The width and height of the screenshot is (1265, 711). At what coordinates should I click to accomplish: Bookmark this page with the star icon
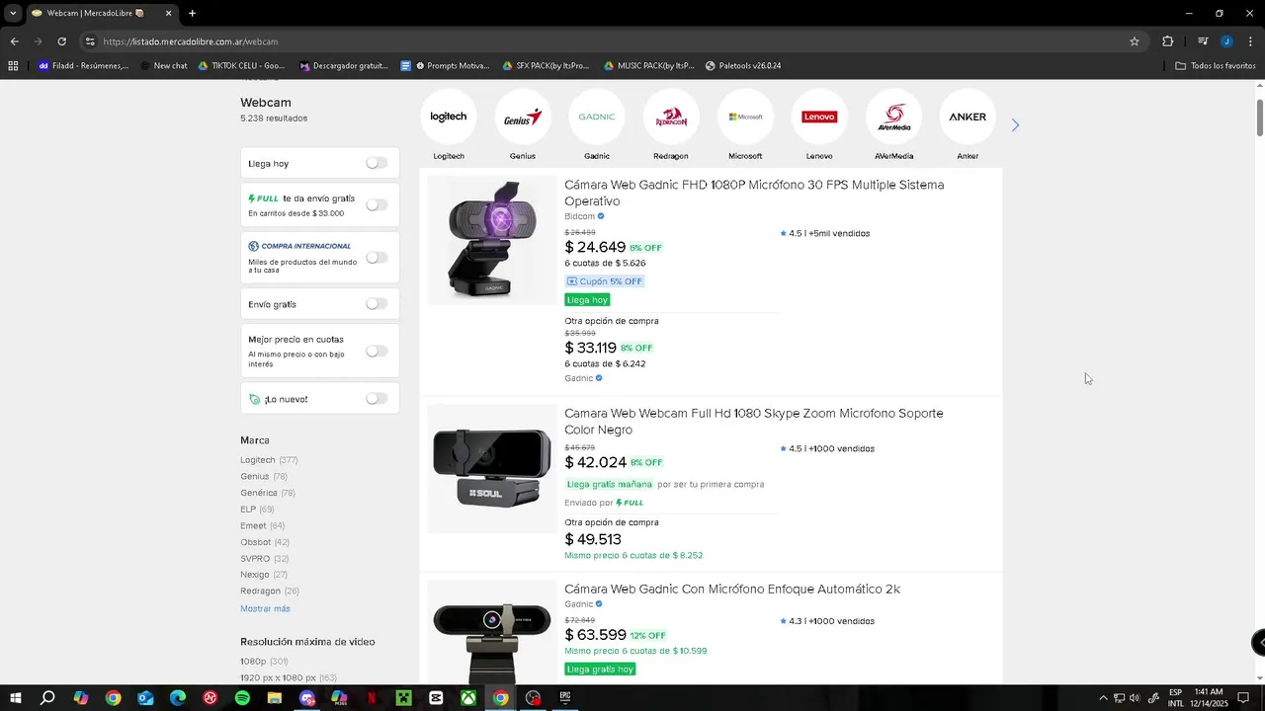[1135, 41]
